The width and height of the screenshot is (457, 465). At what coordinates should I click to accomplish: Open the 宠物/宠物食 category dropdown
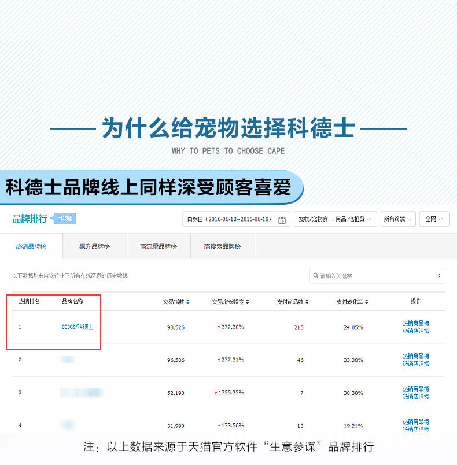[335, 219]
